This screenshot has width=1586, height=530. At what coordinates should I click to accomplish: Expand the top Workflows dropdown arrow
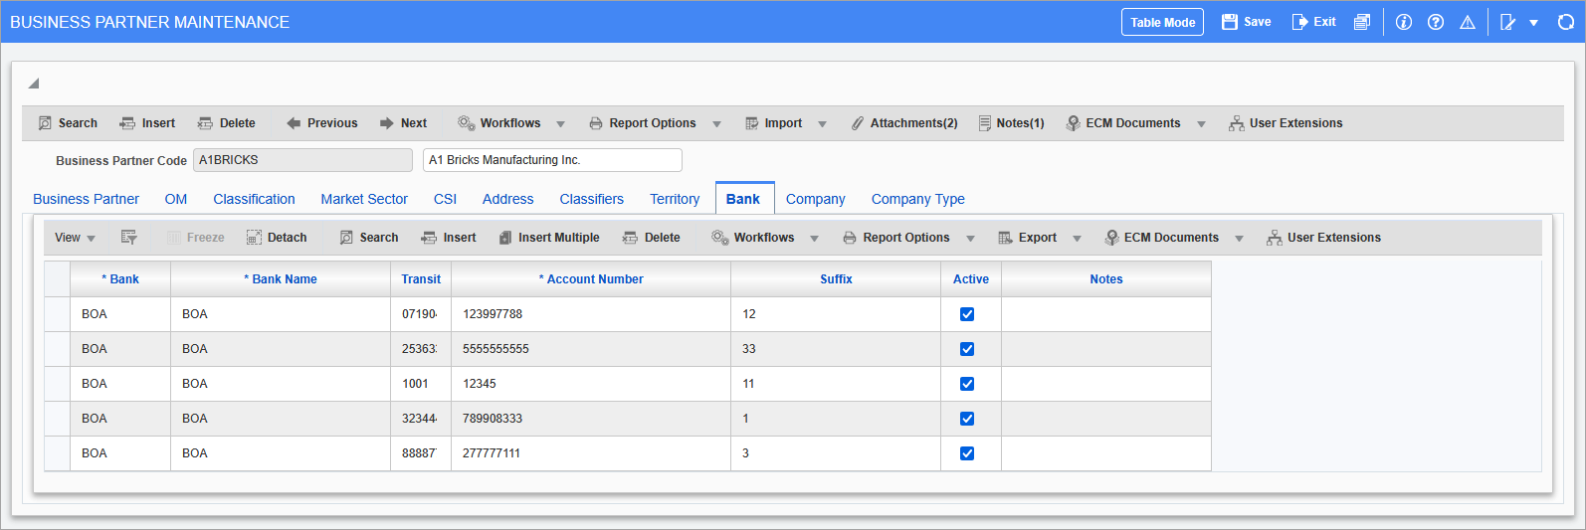click(x=560, y=124)
